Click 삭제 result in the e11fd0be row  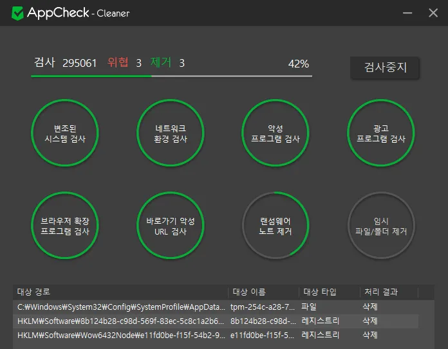[x=370, y=335]
